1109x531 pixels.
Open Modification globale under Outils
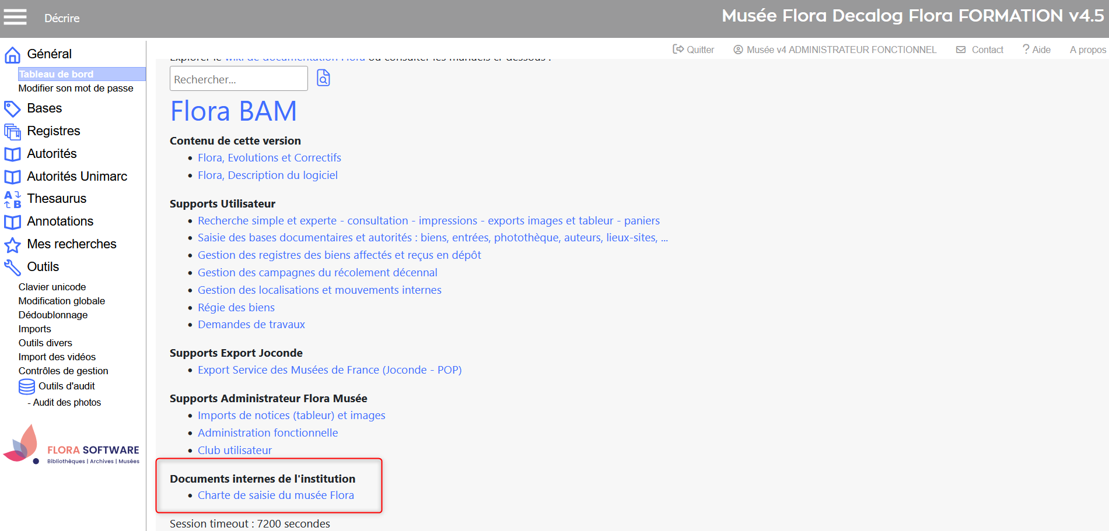[x=62, y=301]
